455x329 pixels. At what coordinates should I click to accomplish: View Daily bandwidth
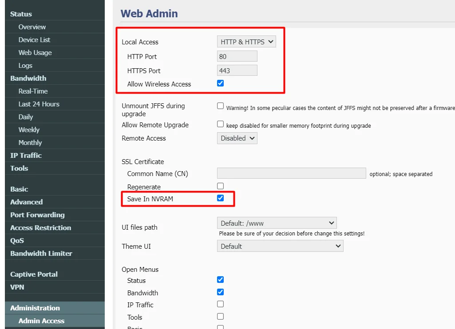55,117
